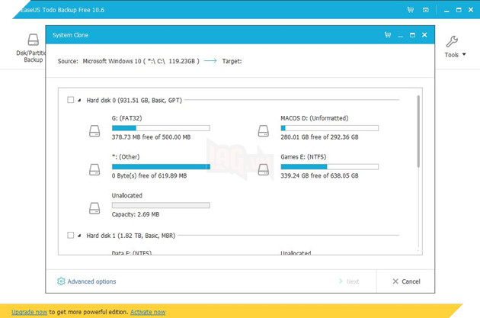This screenshot has width=480, height=318.
Task: Check the Hard disk 0 checkbox
Action: pos(71,100)
